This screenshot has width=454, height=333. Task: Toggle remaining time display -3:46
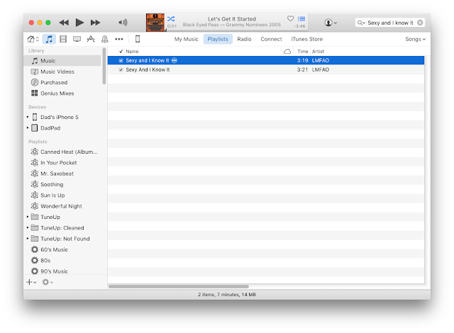point(299,26)
